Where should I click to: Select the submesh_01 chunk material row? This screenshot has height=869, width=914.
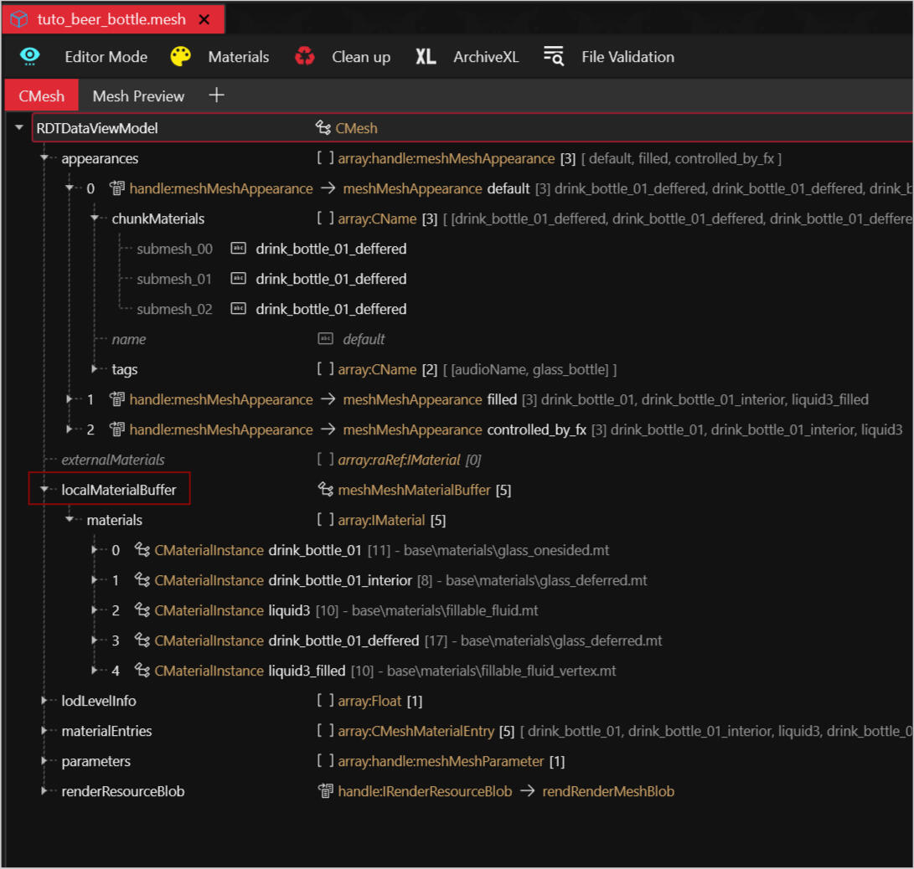(174, 279)
